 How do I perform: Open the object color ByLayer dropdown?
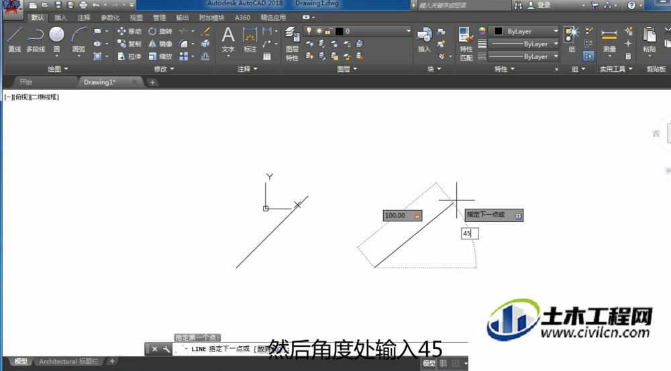click(x=524, y=32)
